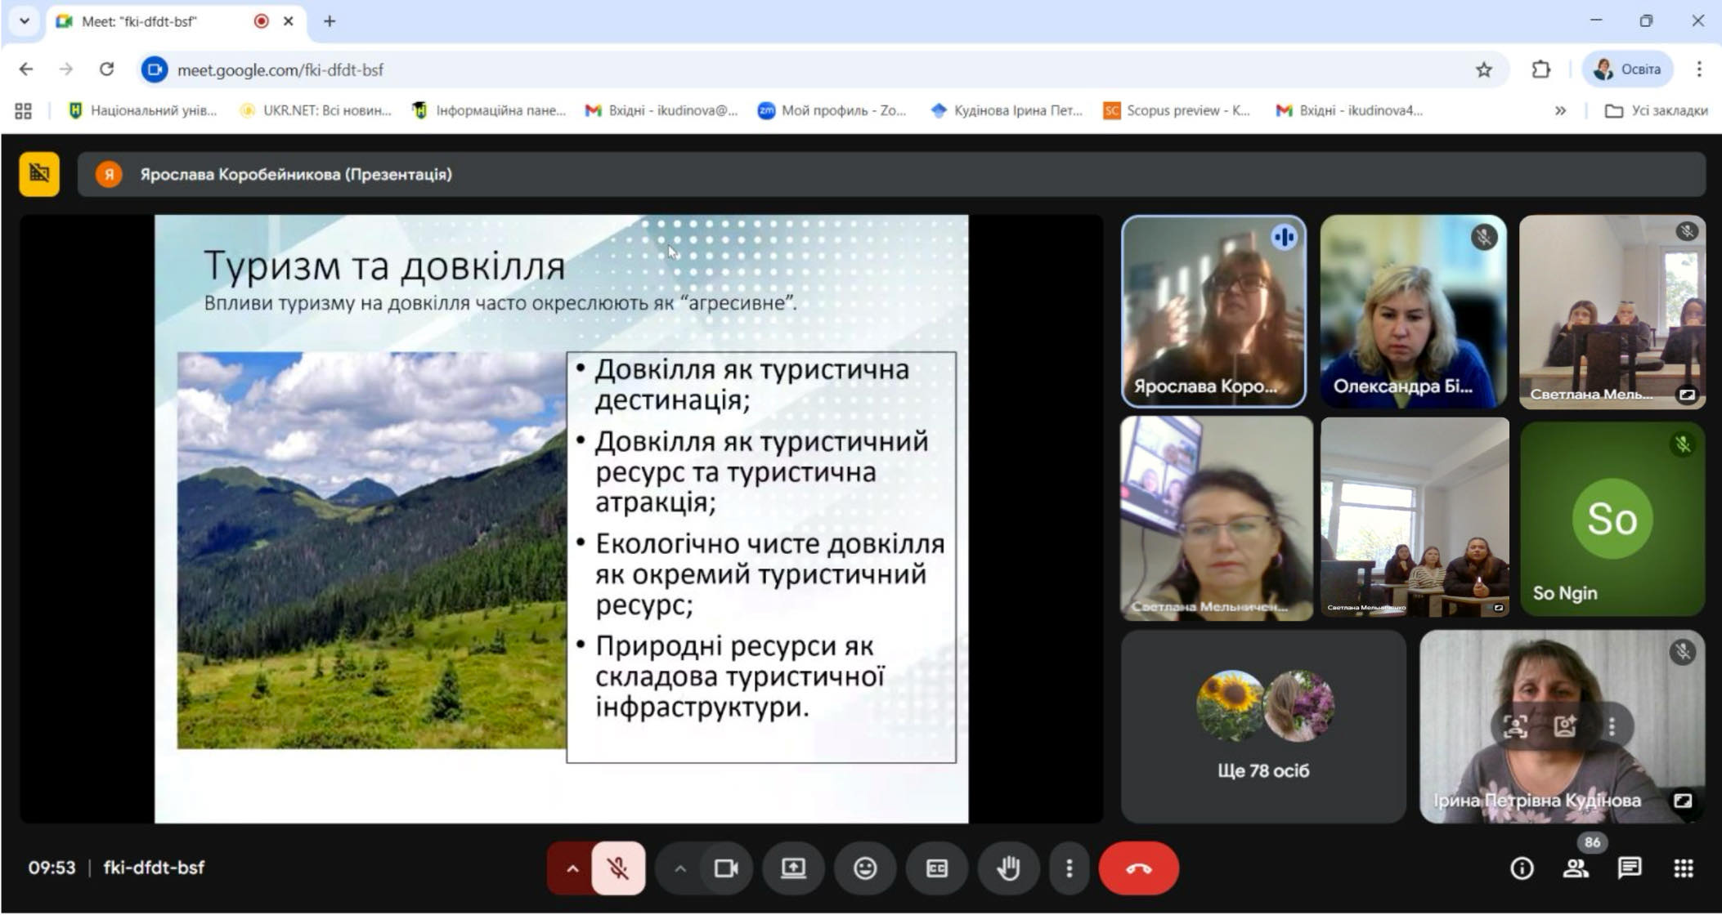Click the Ще 78 осіб participants tile
Viewport: 1722px width, 915px height.
1263,725
